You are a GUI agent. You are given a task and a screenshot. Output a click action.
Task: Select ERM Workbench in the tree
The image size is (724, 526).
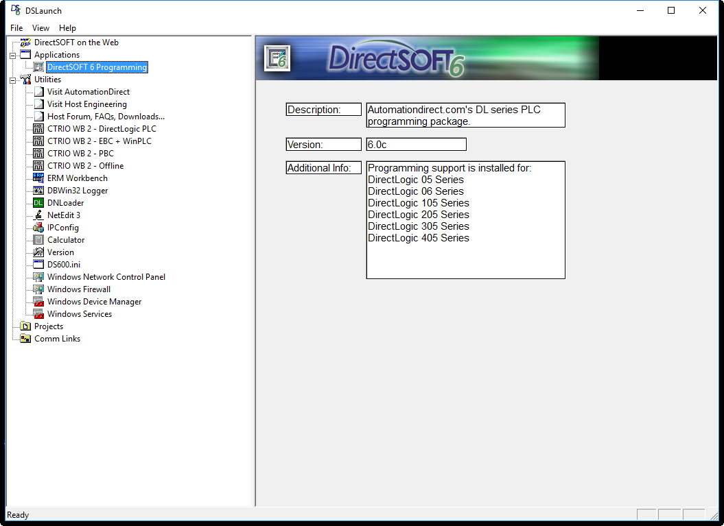77,178
